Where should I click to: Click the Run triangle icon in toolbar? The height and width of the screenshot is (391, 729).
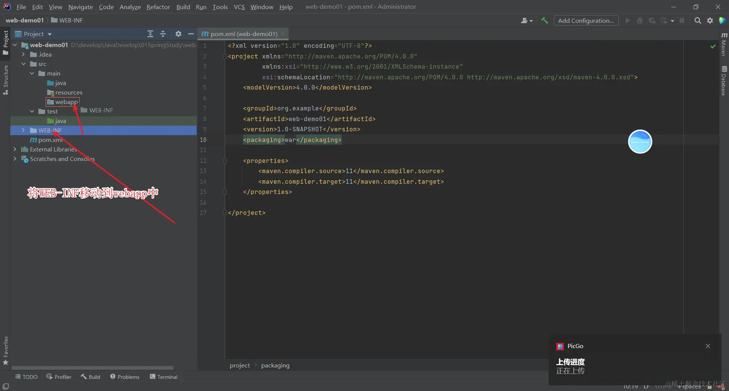coord(628,20)
